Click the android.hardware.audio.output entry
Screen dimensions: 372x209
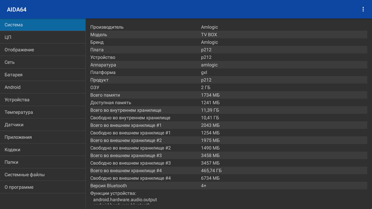click(125, 200)
